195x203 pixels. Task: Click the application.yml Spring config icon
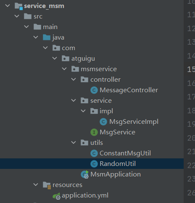tap(56, 196)
